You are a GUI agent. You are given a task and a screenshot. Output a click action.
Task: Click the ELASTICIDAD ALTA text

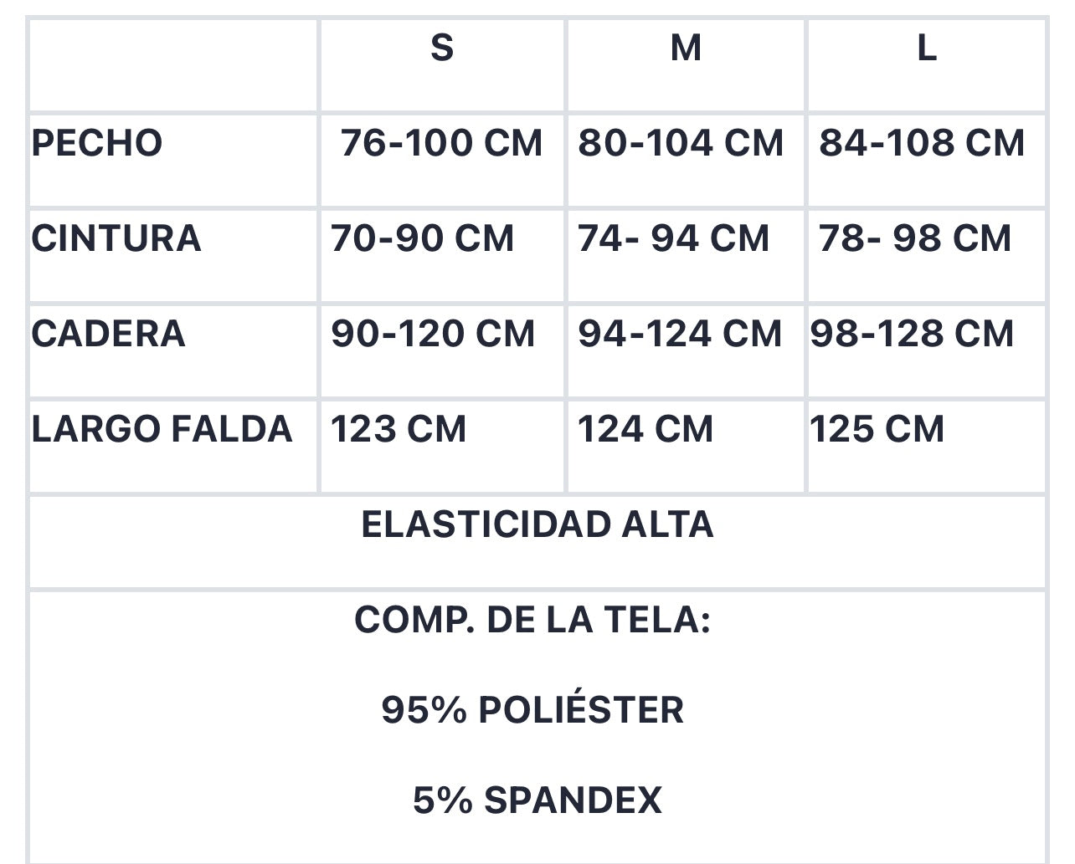click(x=537, y=524)
